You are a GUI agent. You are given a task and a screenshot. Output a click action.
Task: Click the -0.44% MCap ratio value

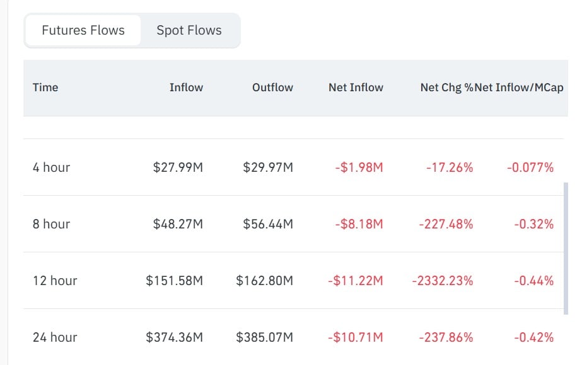533,281
